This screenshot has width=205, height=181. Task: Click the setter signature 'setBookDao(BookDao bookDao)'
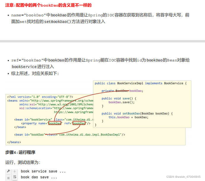tap(146, 113)
